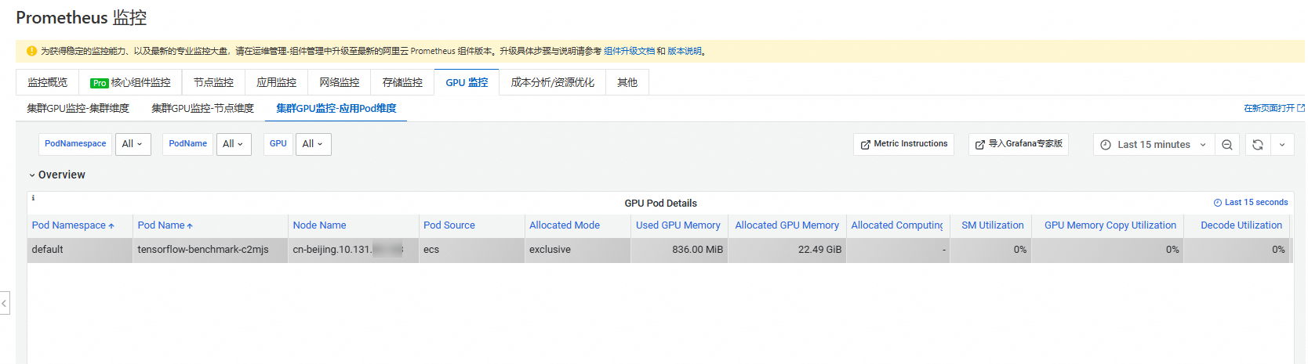This screenshot has width=1308, height=364.
Task: Sort by GPU Memory Copy Utilization column
Action: [1110, 225]
